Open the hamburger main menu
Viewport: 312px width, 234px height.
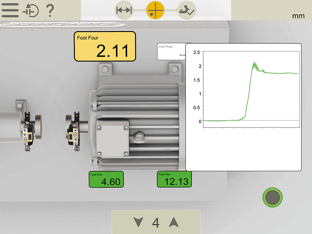[10, 11]
